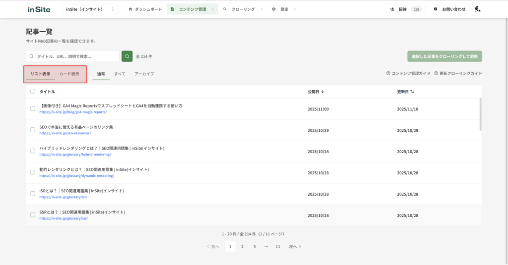This screenshot has height=265, width=508.
Task: Click the pagination ellipsis
Action: (x=266, y=247)
